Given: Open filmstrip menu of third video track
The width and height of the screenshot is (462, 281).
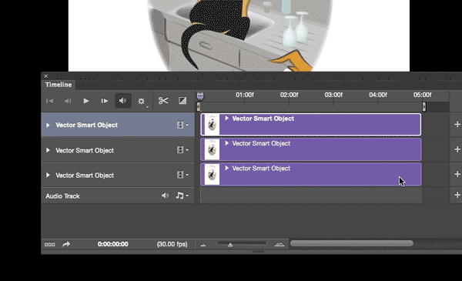Looking at the screenshot, I should click(x=182, y=175).
